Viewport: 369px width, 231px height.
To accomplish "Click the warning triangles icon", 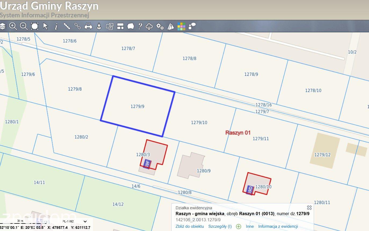I will (x=171, y=26).
